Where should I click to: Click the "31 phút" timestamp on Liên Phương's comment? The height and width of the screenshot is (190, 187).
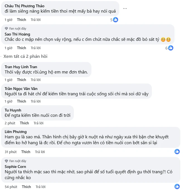(x=11, y=152)
